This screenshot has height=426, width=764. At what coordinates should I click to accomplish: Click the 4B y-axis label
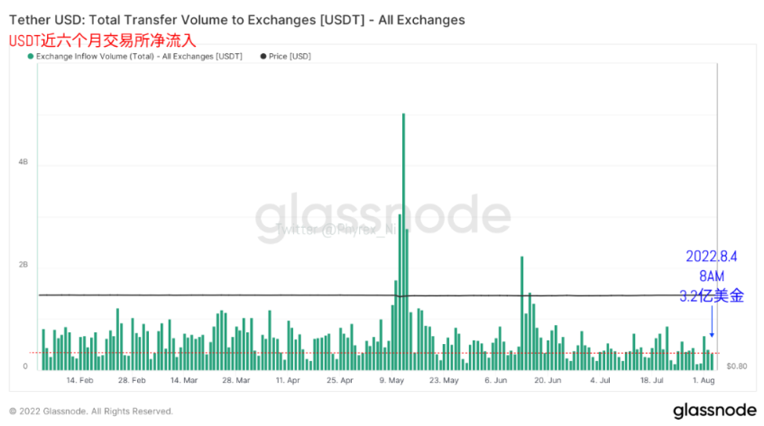[23, 162]
